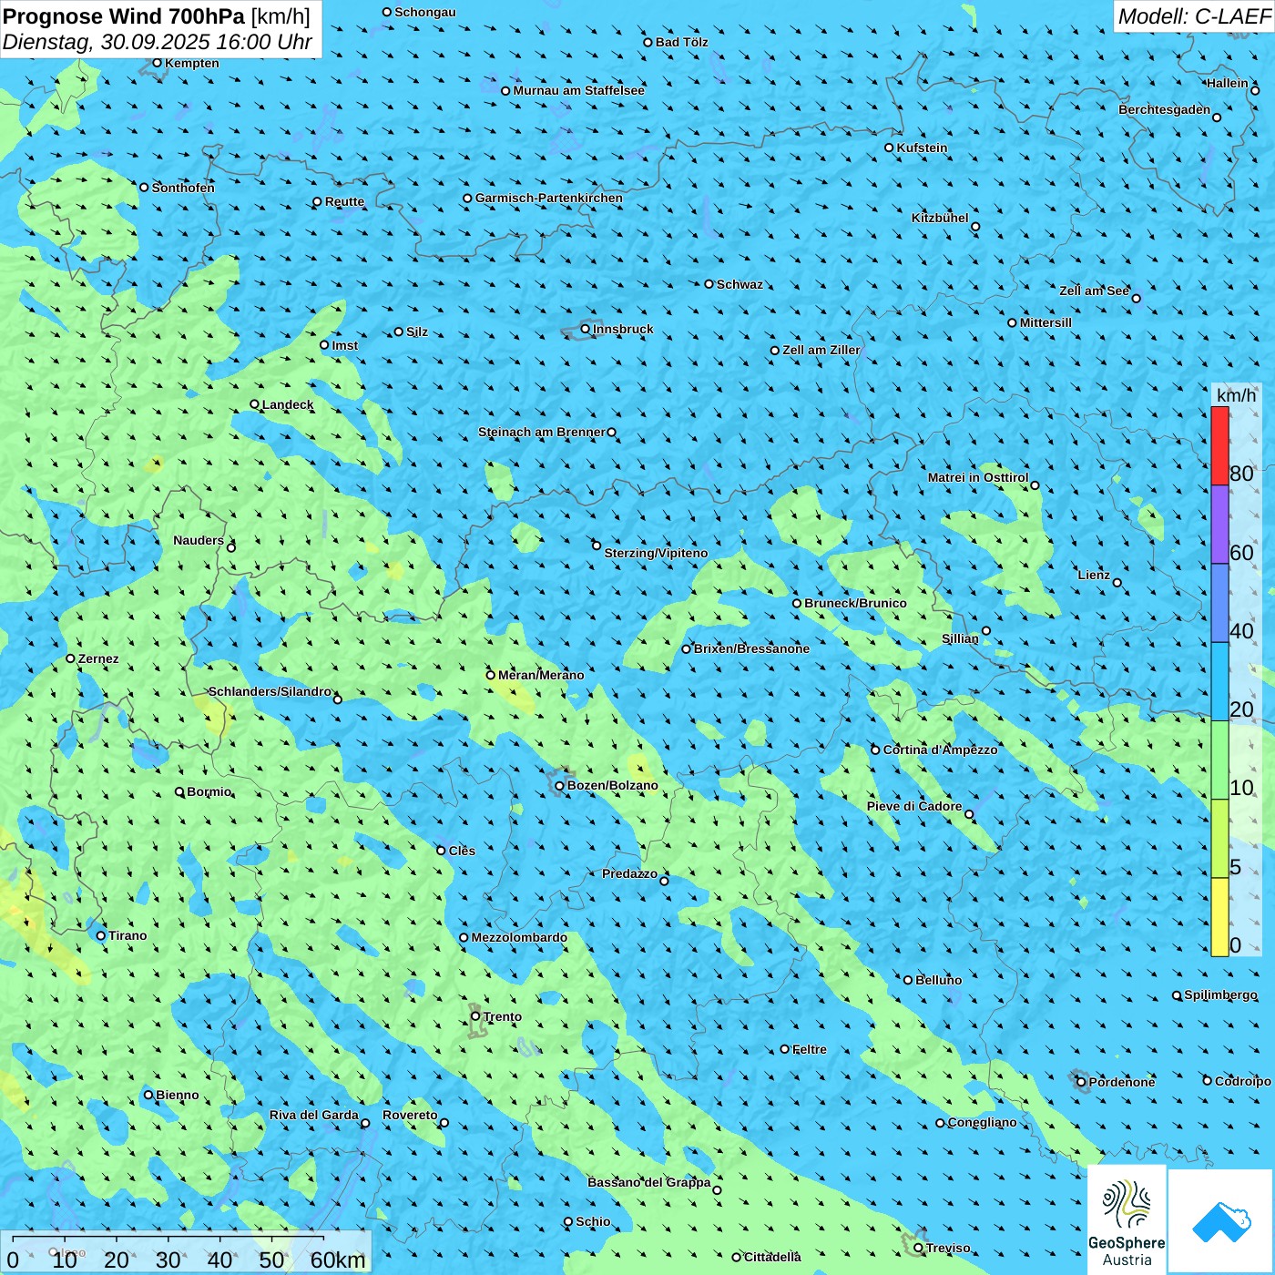Click the Belluno location dot
The width and height of the screenshot is (1275, 1275).
pos(908,980)
